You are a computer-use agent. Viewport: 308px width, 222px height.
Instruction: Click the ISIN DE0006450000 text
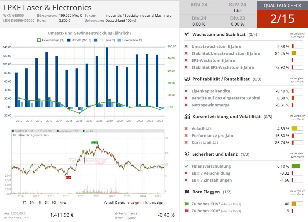(x=19, y=20)
